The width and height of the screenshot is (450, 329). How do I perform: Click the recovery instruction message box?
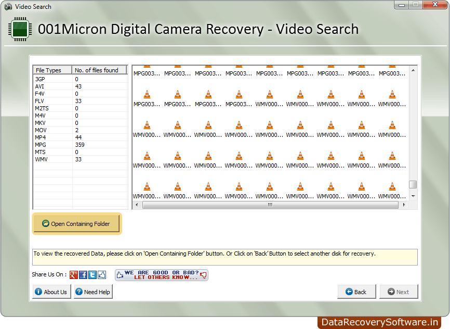click(x=225, y=257)
